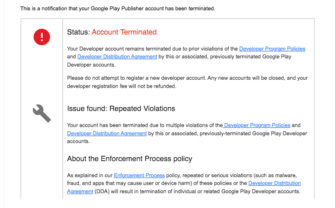Visit the Enforcement Process policy link
This screenshot has width=335, height=208.
[139, 175]
